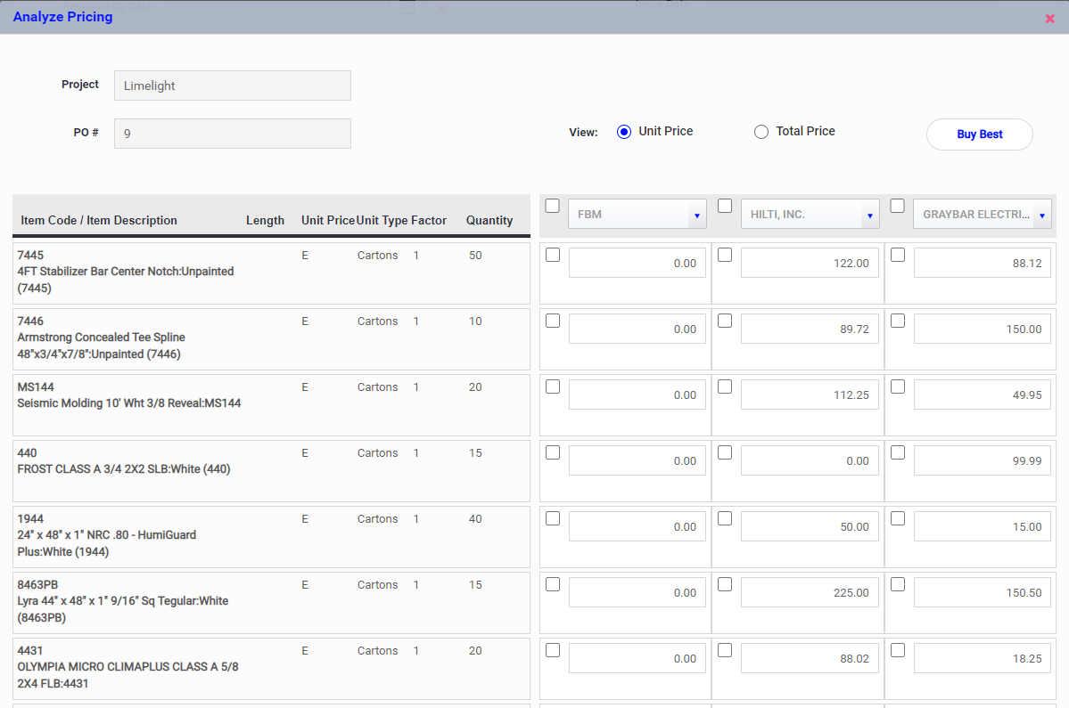
Task: Select the HumiGuard Plus:White (1944) row
Action: pos(271,537)
